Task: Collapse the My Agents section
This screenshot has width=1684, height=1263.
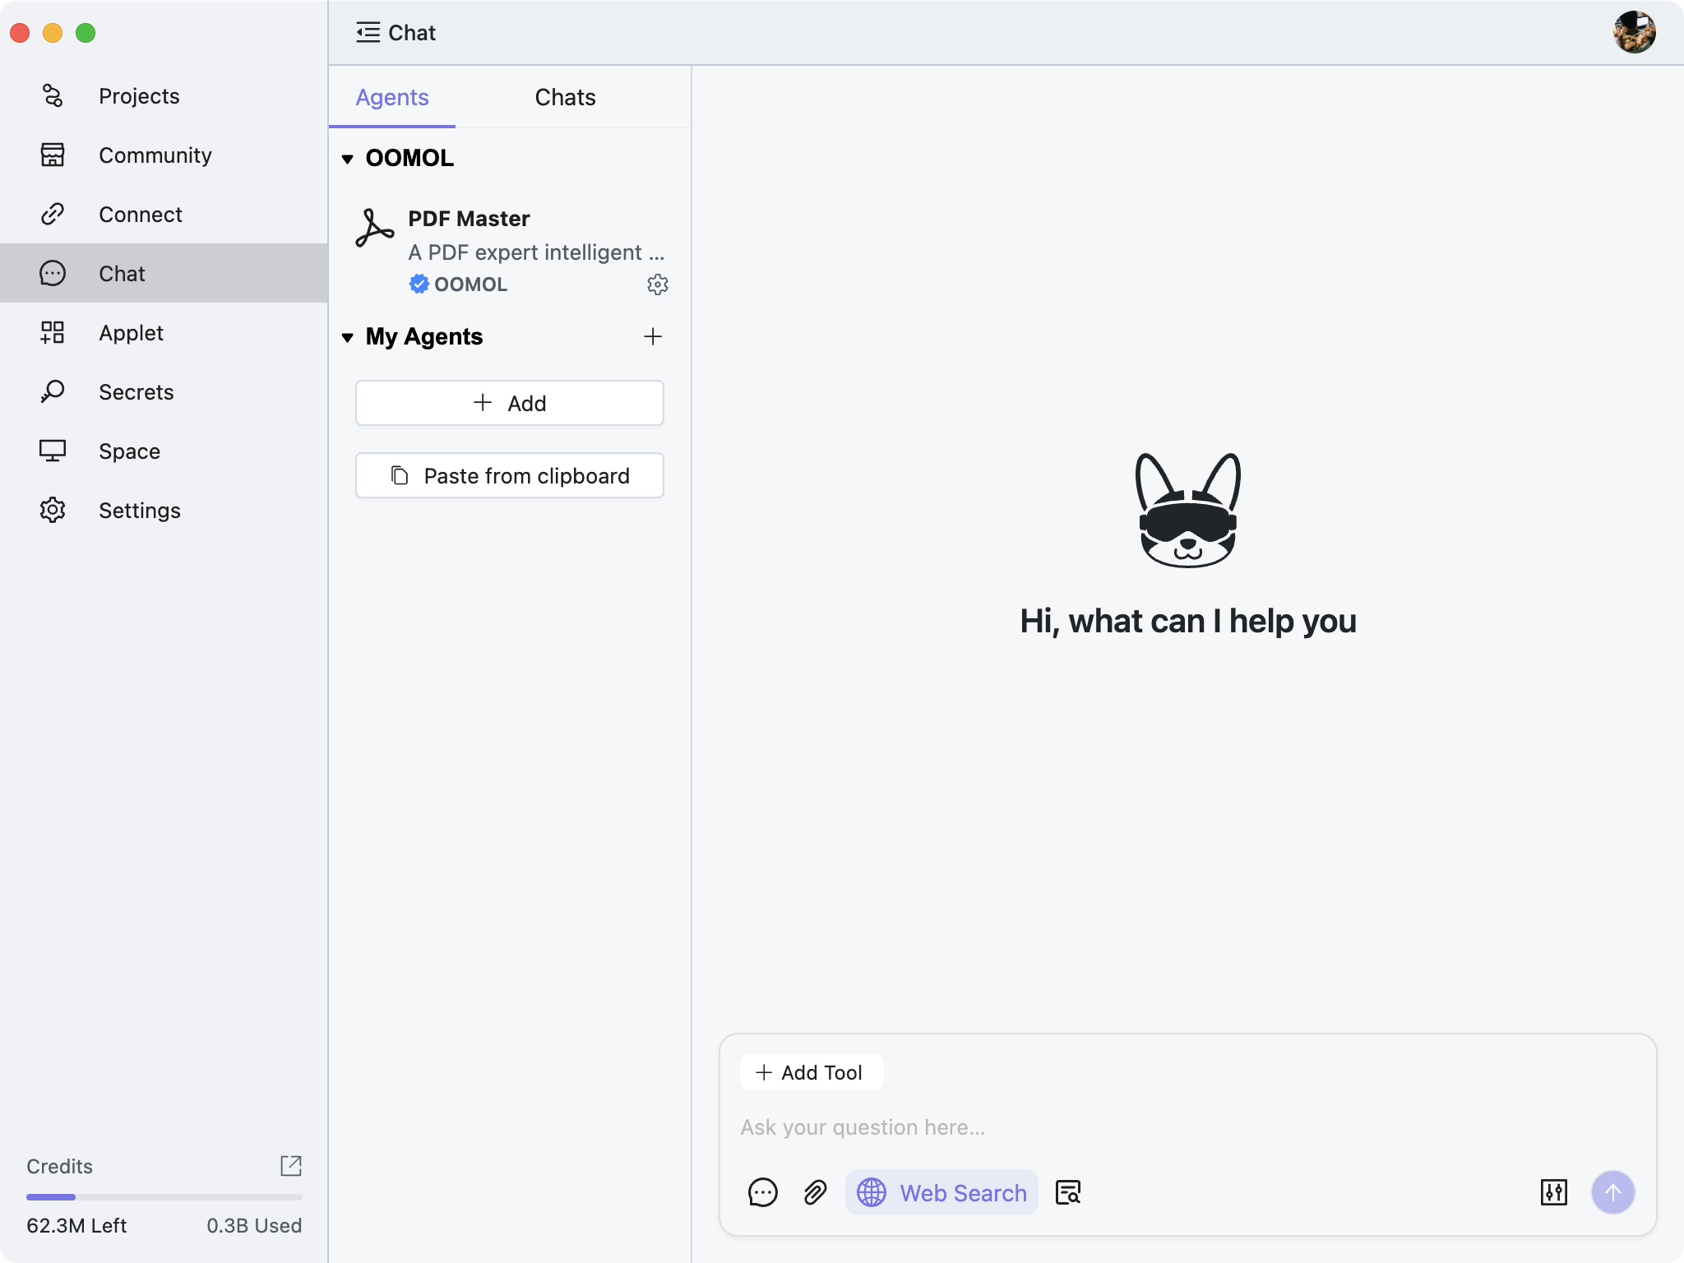Action: [x=349, y=337]
